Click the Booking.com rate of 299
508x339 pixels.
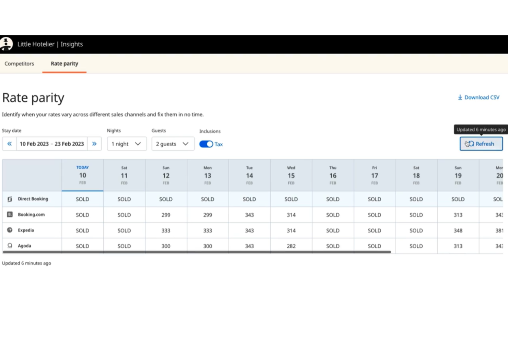click(166, 214)
